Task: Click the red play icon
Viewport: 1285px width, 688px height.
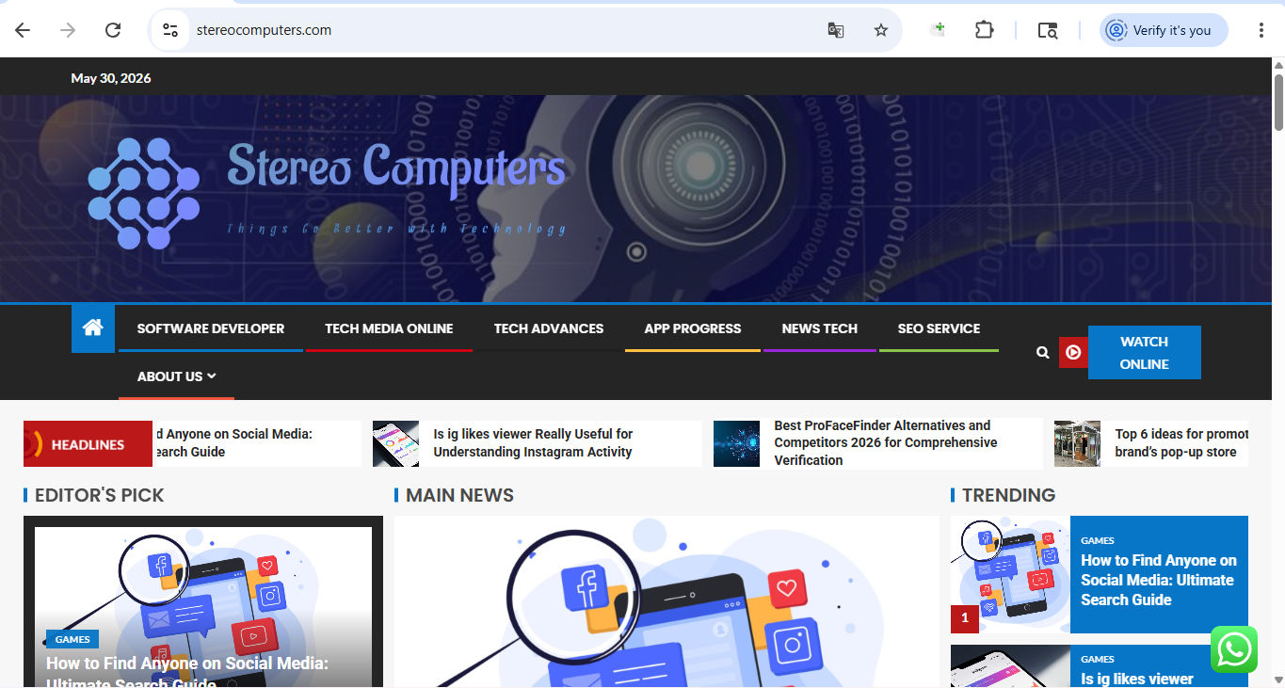Action: (1073, 352)
